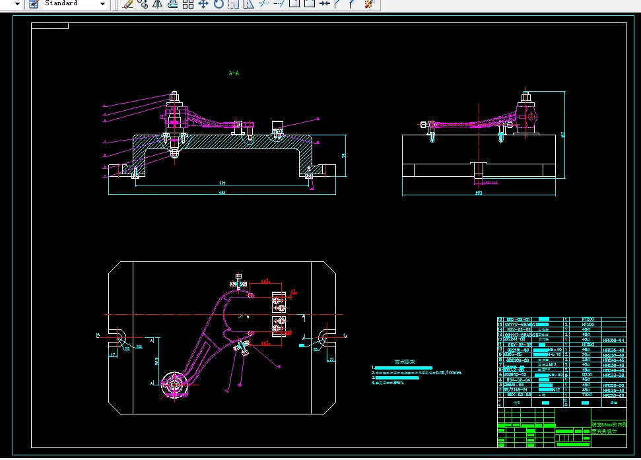Click the M12 cell in parts list row 7
The width and height of the screenshot is (641, 460).
click(x=549, y=365)
